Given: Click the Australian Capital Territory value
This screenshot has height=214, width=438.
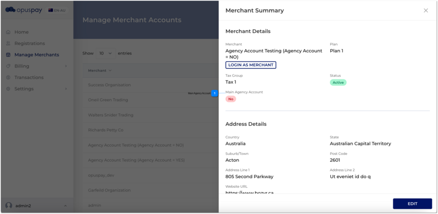Looking at the screenshot, I should click(x=361, y=144).
